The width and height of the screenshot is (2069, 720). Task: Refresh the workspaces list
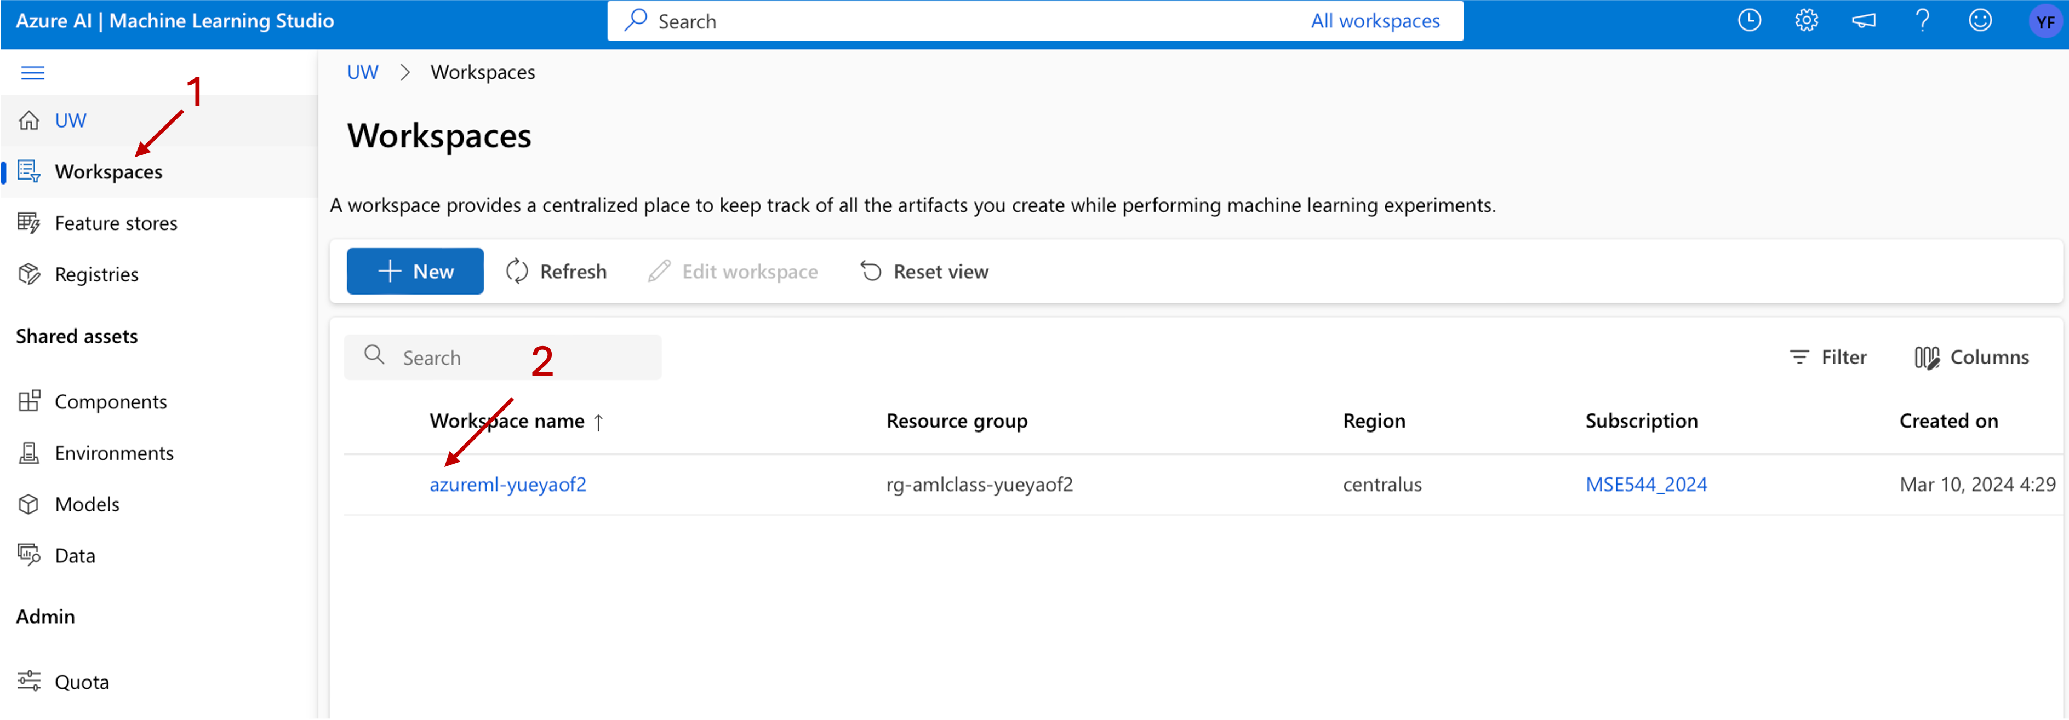[556, 272]
